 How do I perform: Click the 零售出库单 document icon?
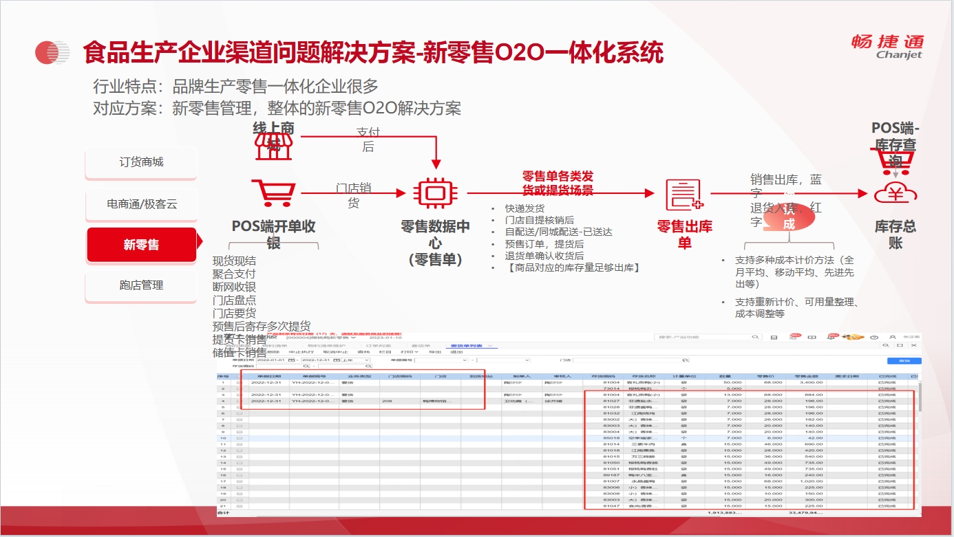(684, 195)
